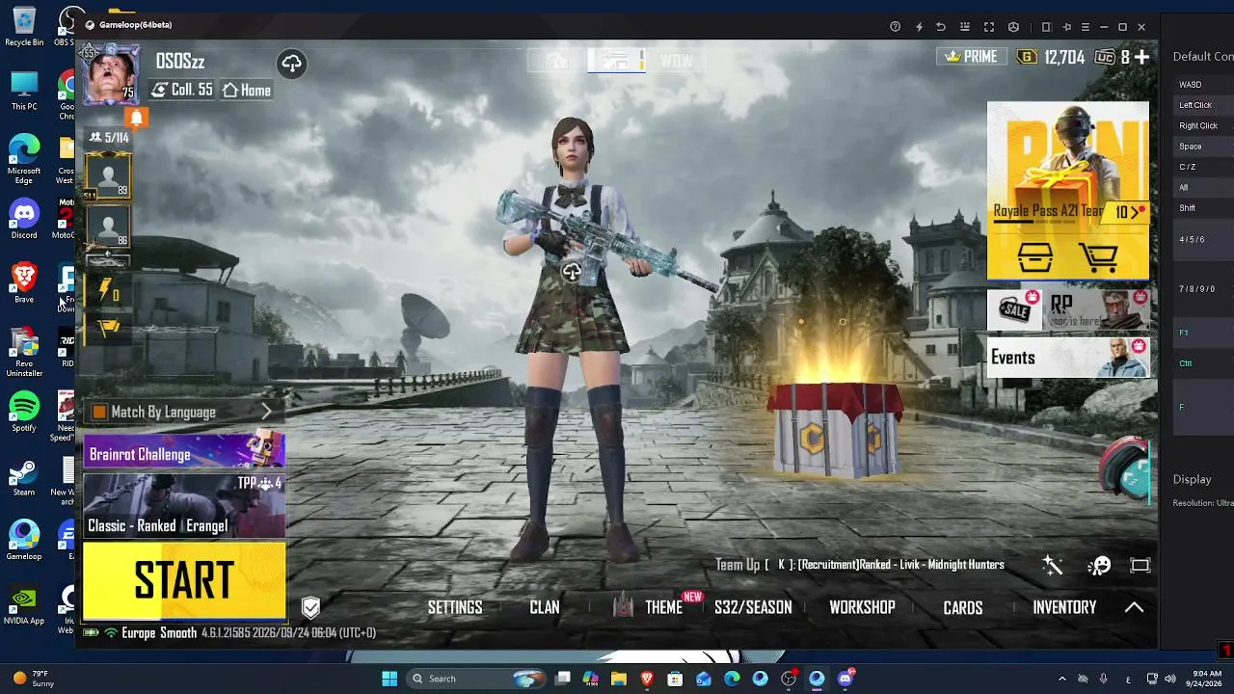Screen dimensions: 1234x694
Task: Click the Gameloop lightning boost icon
Action: click(919, 27)
